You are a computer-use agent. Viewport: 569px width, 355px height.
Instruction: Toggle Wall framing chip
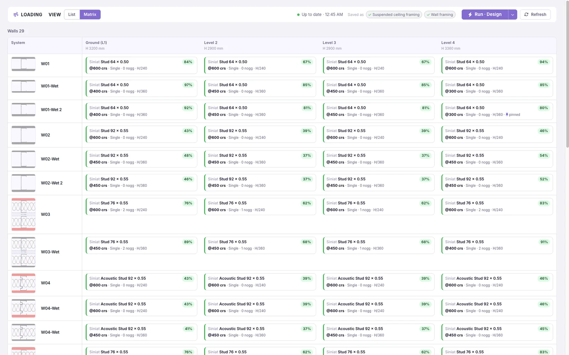click(x=440, y=15)
